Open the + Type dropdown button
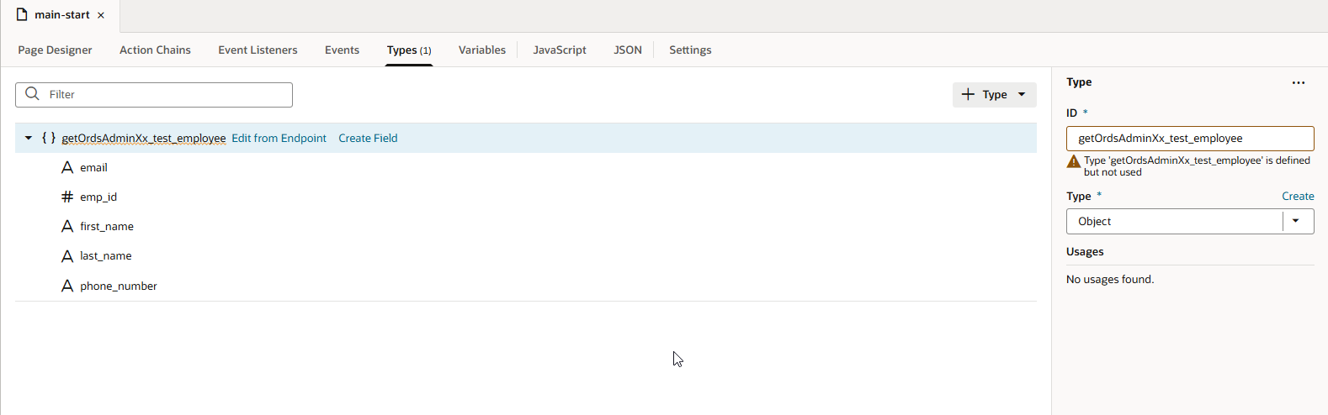This screenshot has width=1328, height=415. [994, 94]
